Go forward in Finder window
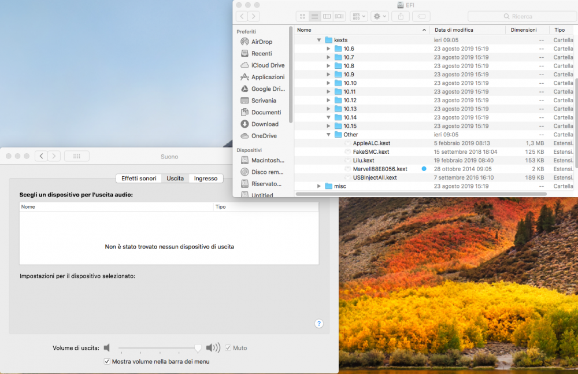The width and height of the screenshot is (578, 374). (254, 16)
